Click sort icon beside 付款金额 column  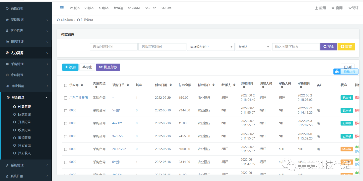click(194, 85)
